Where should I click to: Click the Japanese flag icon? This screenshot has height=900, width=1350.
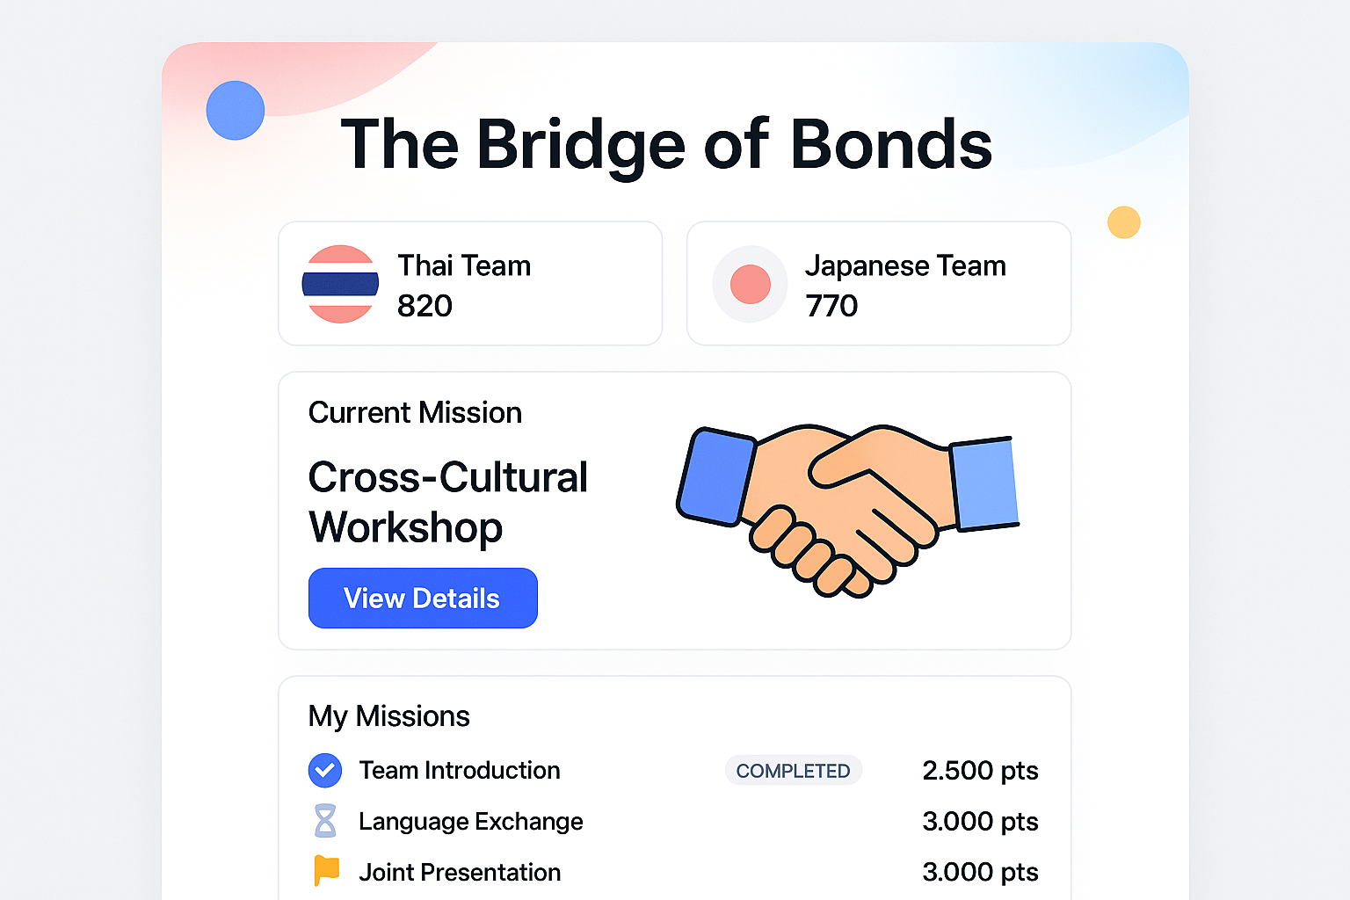[x=750, y=284]
